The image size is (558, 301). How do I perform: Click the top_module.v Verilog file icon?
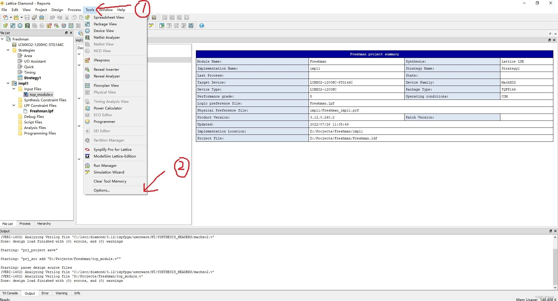26,94
